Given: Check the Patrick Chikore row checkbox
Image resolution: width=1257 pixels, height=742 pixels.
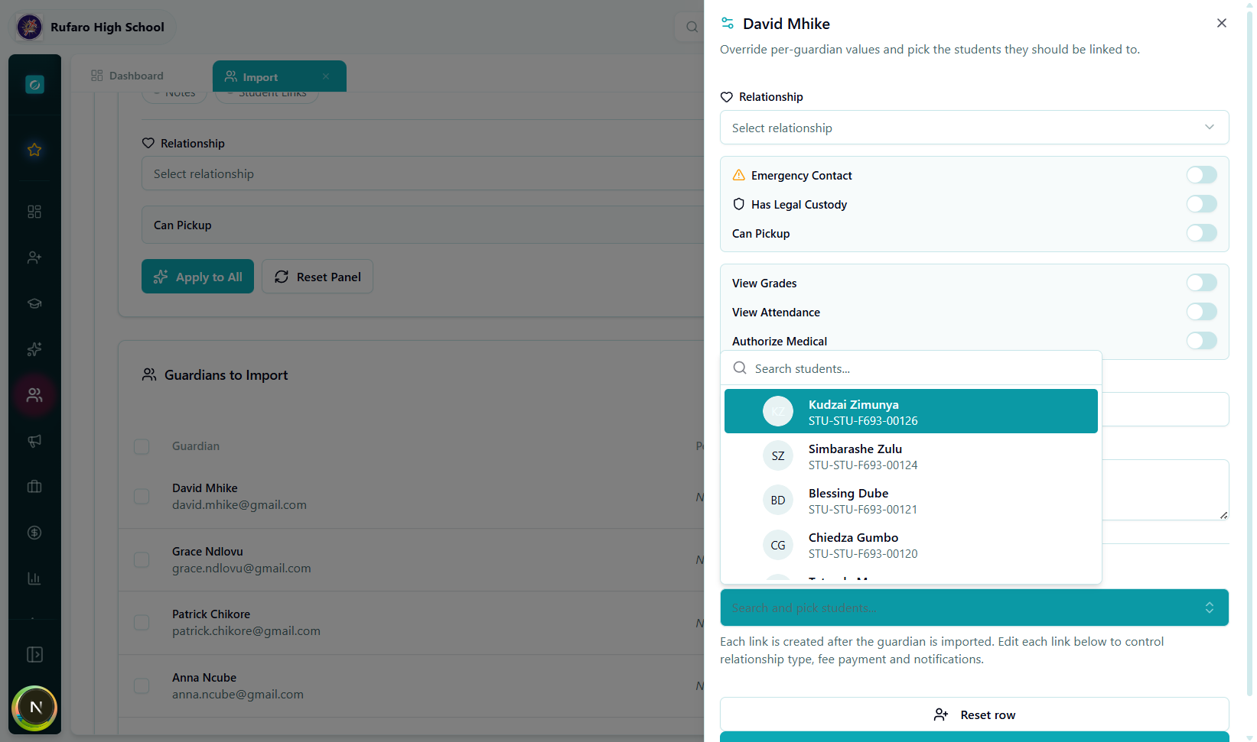Looking at the screenshot, I should coord(142,623).
